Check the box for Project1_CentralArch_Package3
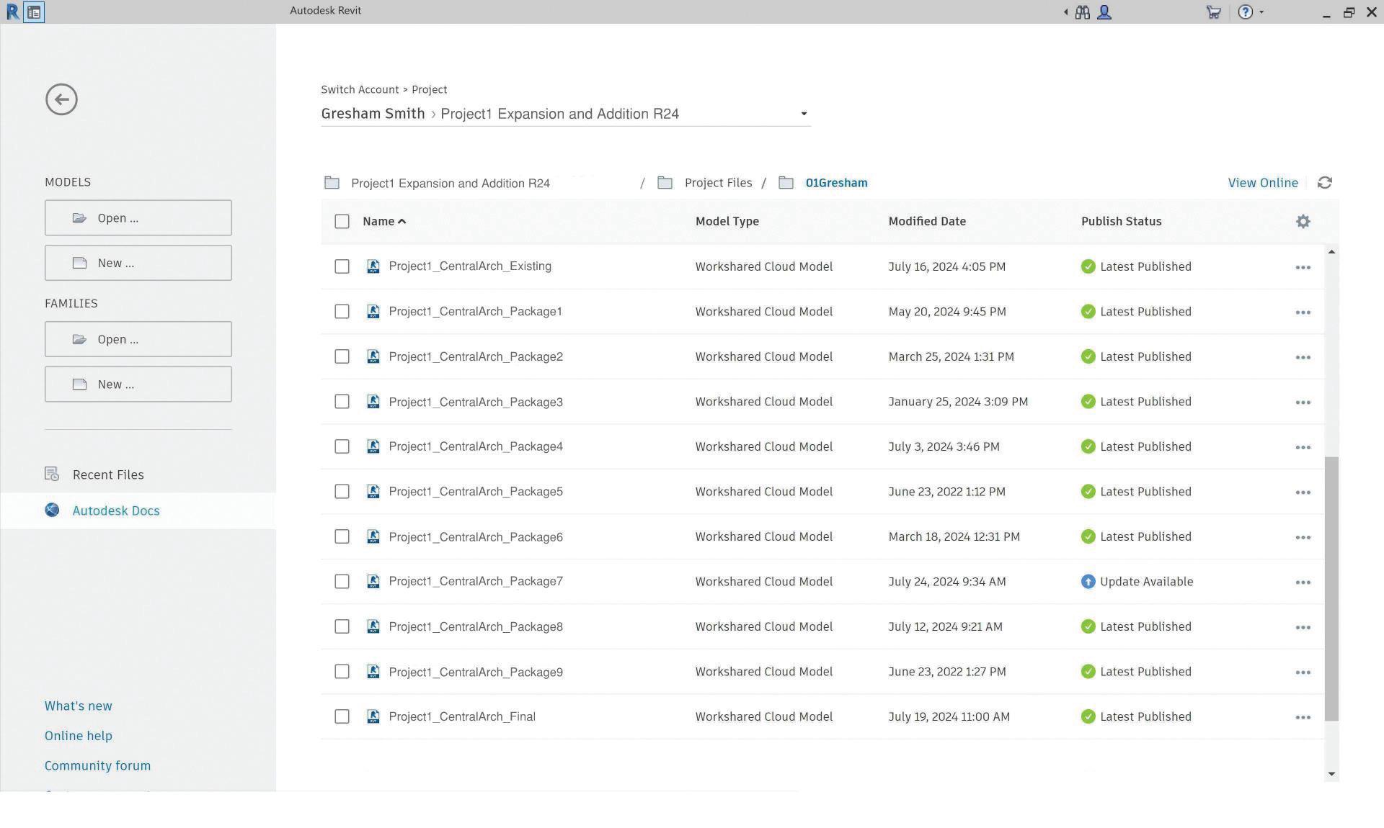This screenshot has width=1384, height=828. click(342, 402)
